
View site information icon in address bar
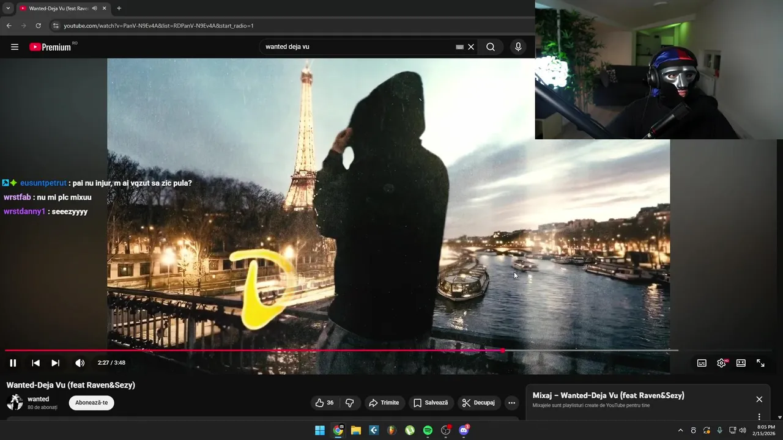click(x=56, y=26)
